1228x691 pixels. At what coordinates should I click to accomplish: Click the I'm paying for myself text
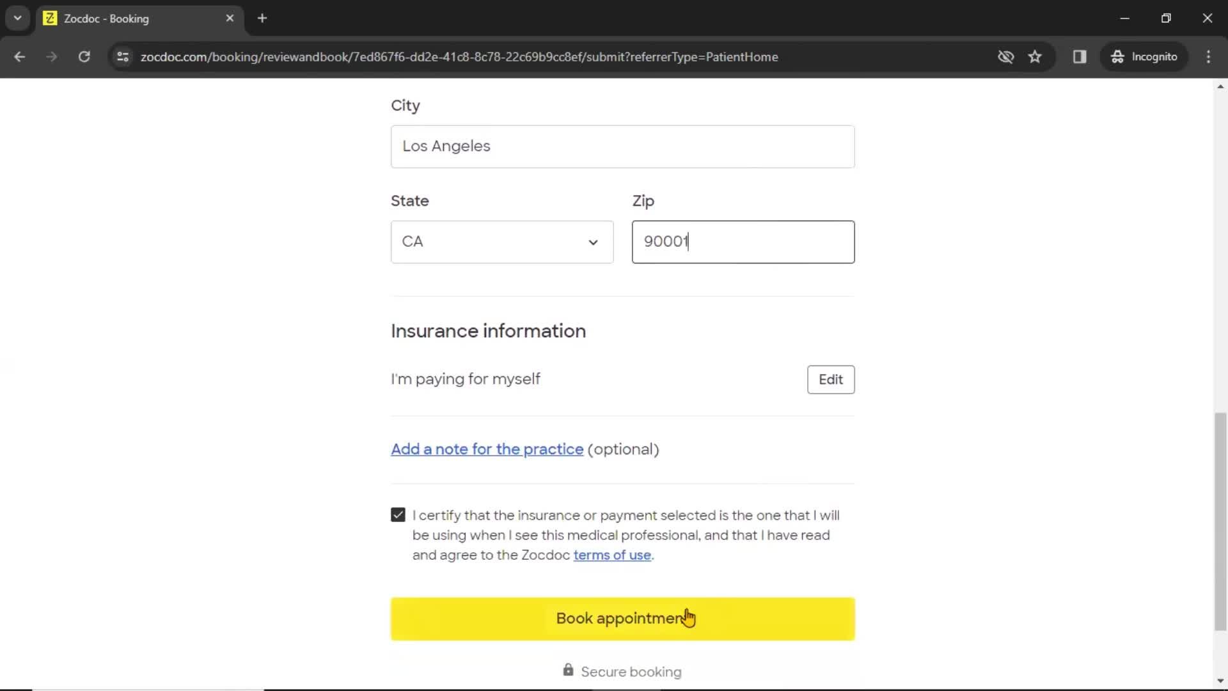[x=465, y=379]
